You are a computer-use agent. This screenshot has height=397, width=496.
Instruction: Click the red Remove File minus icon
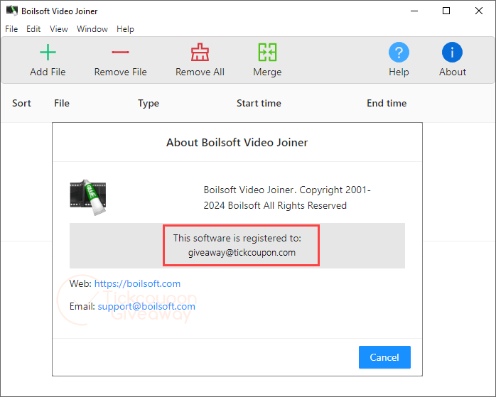tap(121, 52)
